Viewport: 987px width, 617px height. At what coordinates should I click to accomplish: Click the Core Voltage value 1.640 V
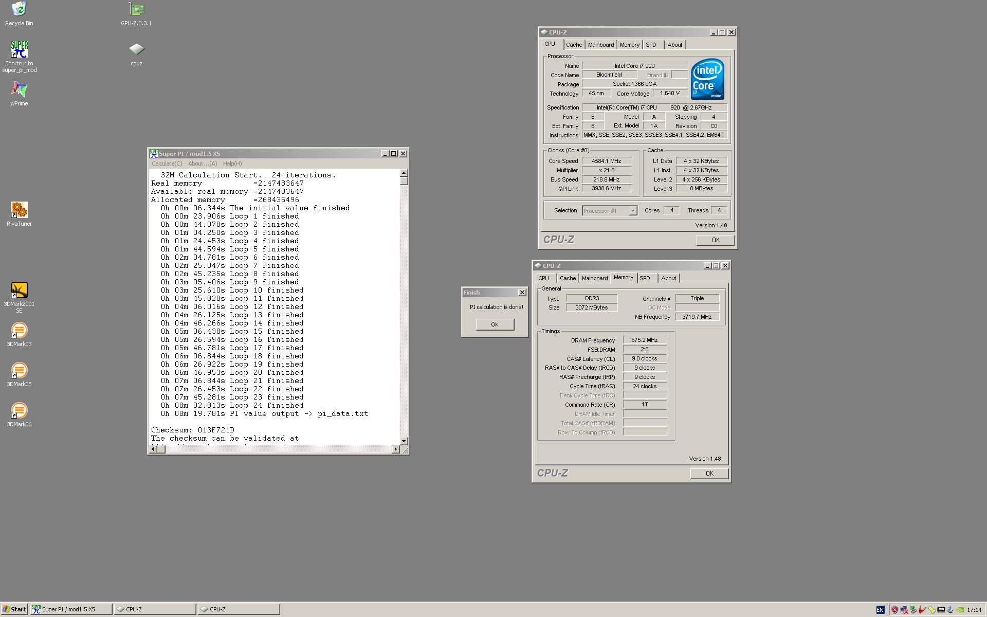(x=670, y=93)
